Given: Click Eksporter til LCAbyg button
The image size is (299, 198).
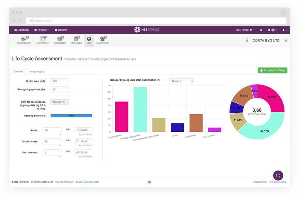Looking at the screenshot, I should click(272, 70).
